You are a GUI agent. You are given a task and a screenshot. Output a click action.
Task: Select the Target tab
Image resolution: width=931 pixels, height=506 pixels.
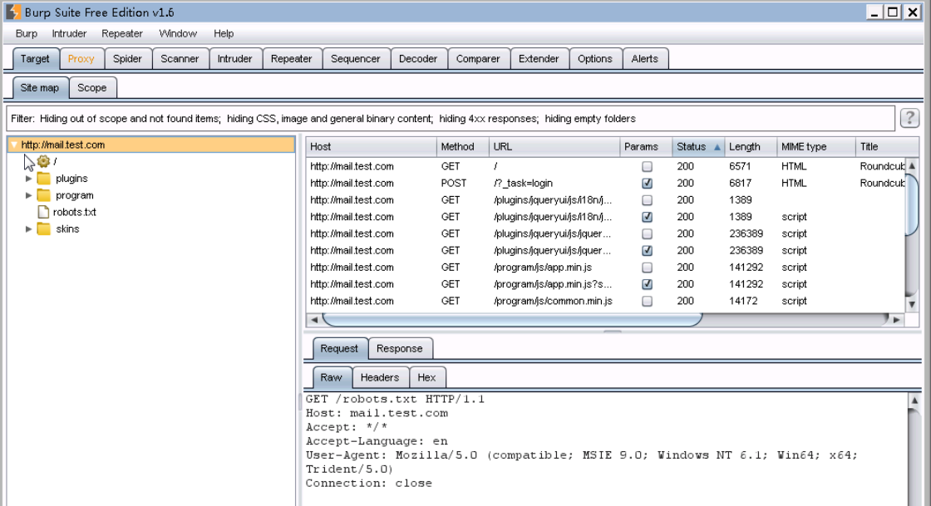click(35, 59)
